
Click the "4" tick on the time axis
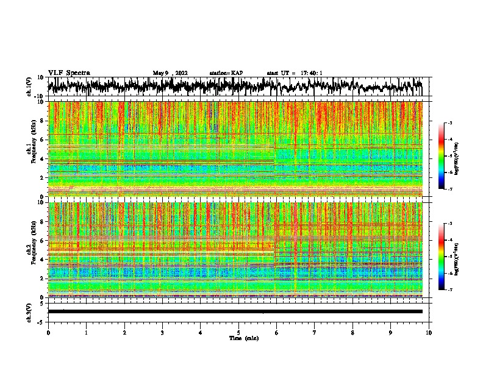pos(201,333)
